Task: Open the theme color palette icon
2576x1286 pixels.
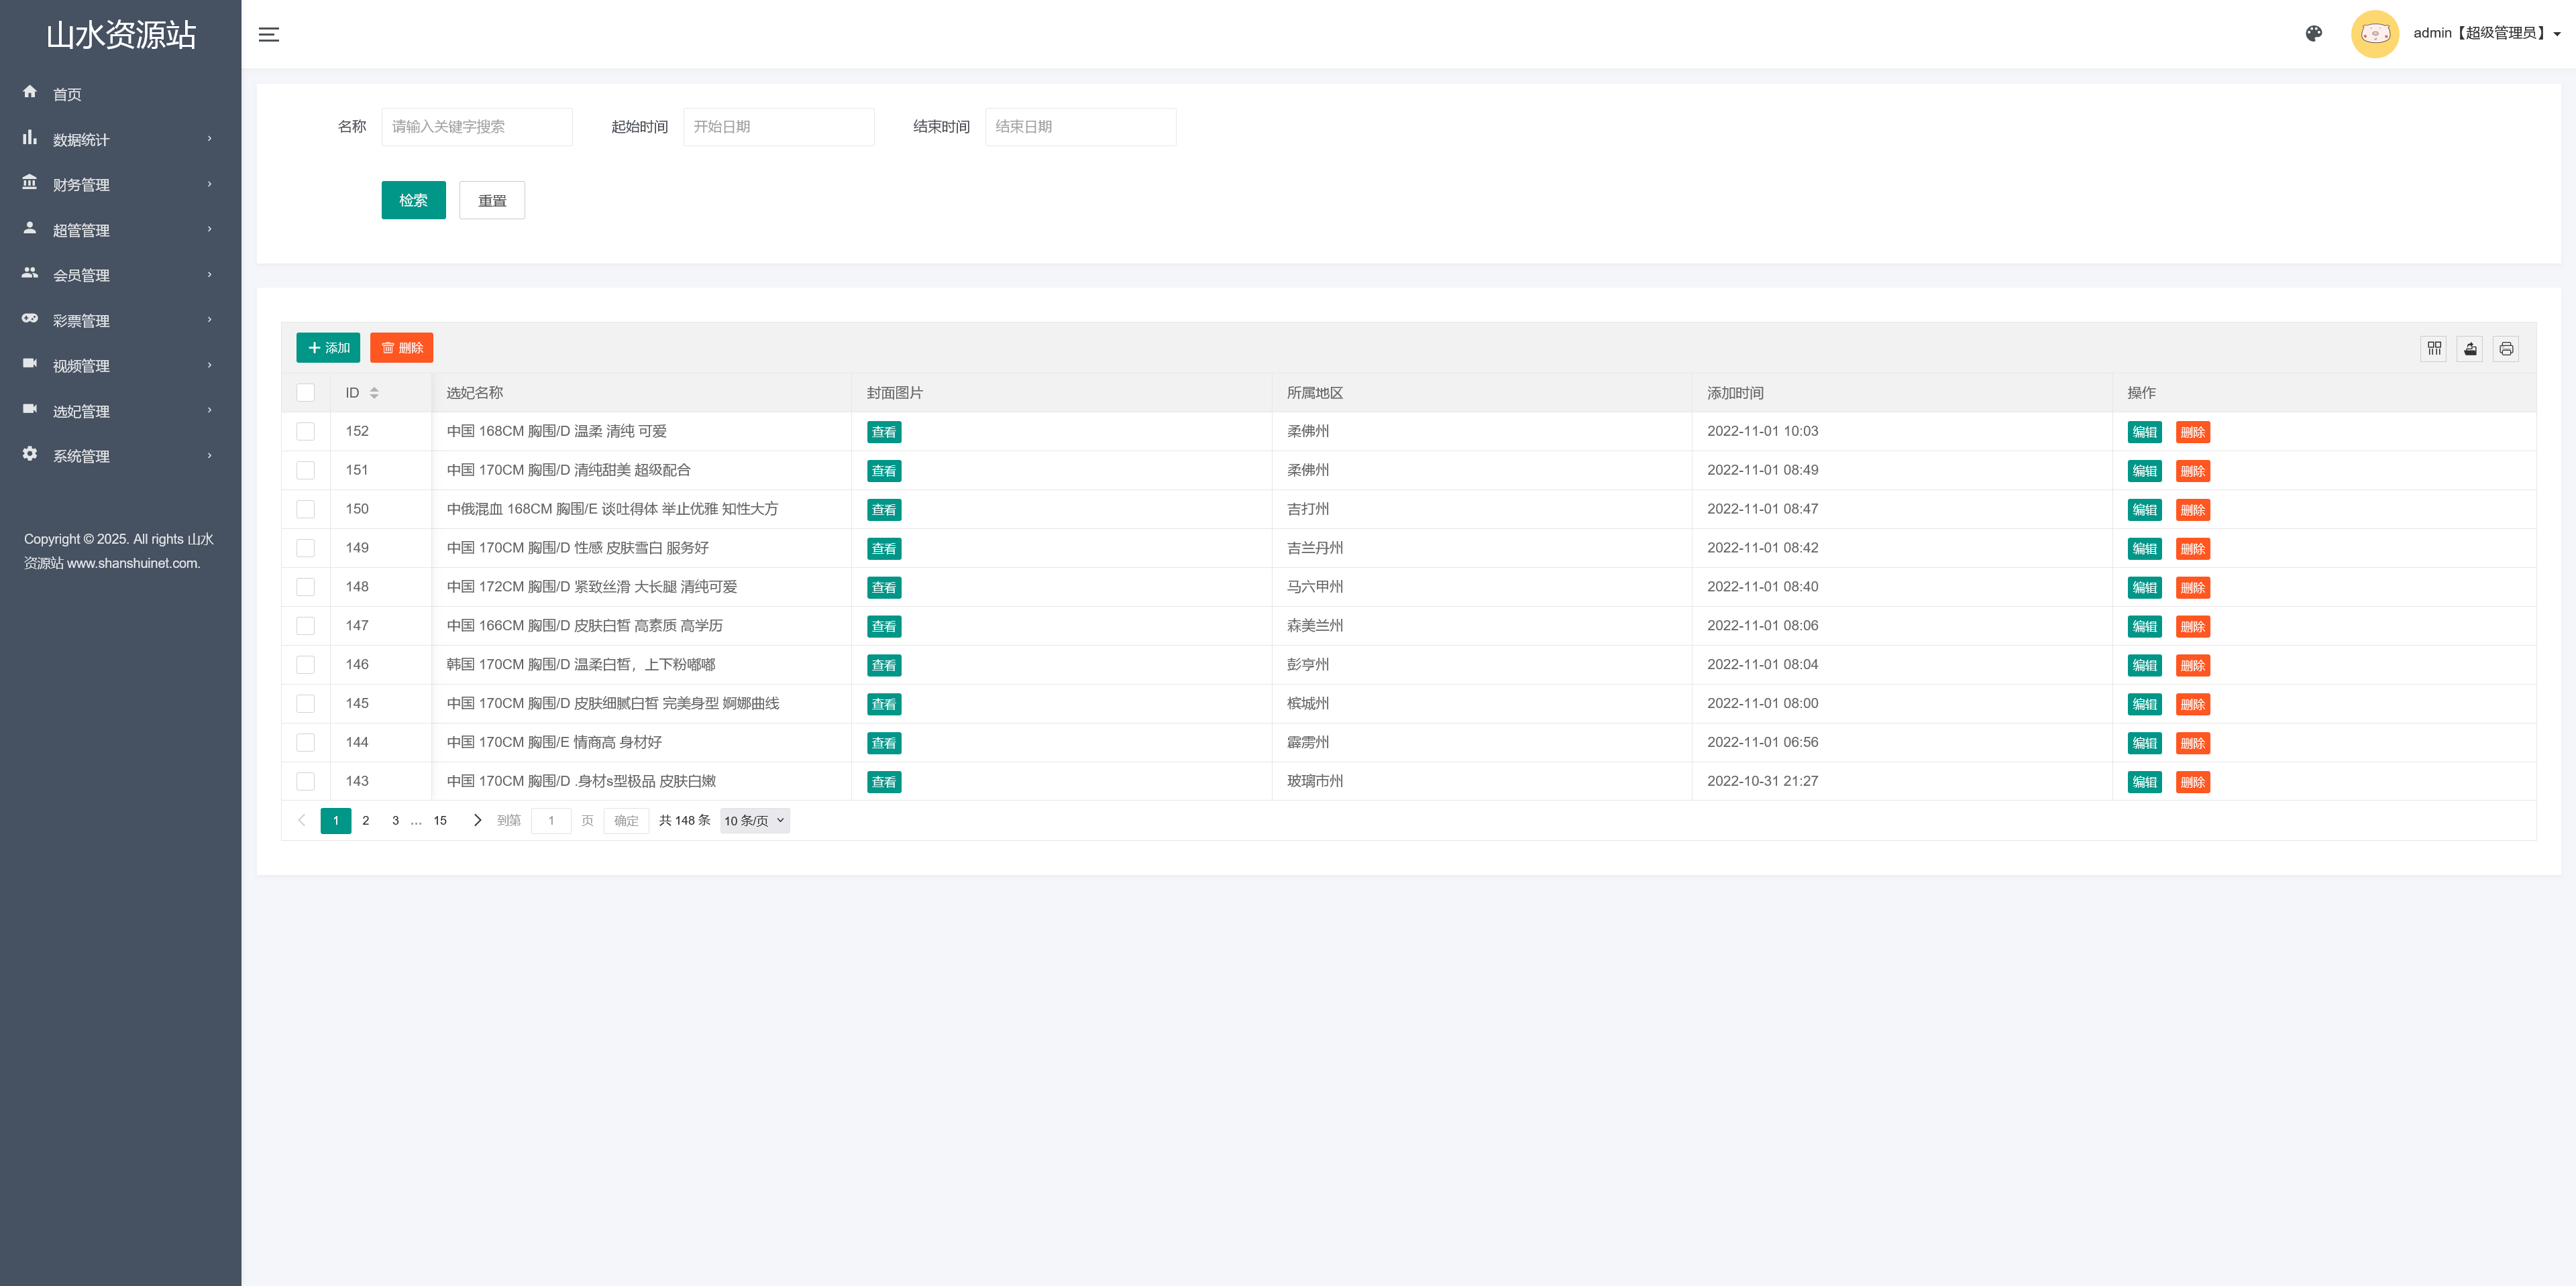Action: [2313, 34]
